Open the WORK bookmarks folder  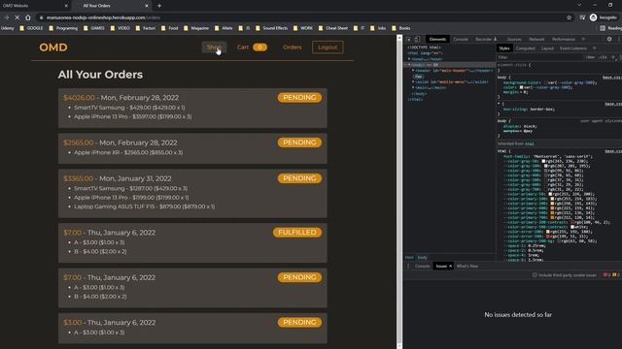302,28
